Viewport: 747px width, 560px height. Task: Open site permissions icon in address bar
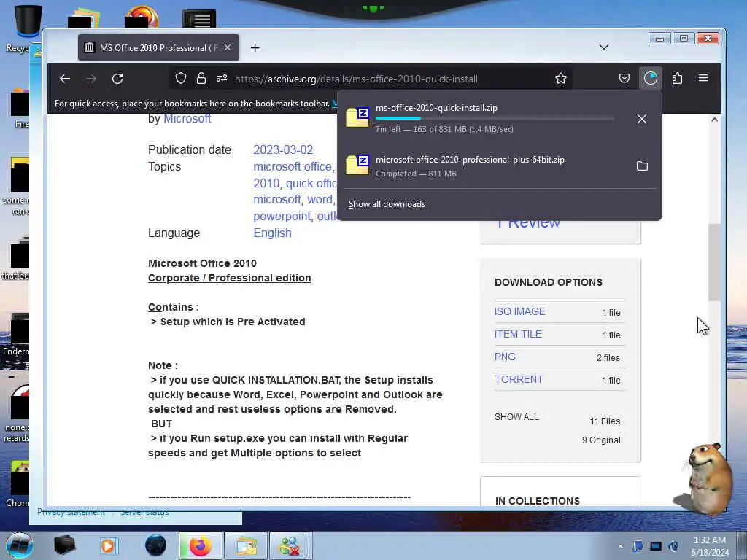(x=222, y=79)
